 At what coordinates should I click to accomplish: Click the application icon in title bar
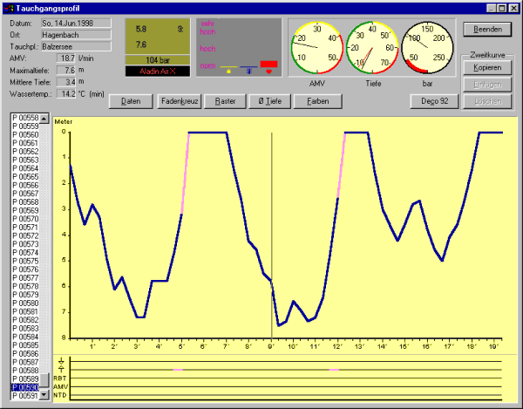[x=10, y=7]
